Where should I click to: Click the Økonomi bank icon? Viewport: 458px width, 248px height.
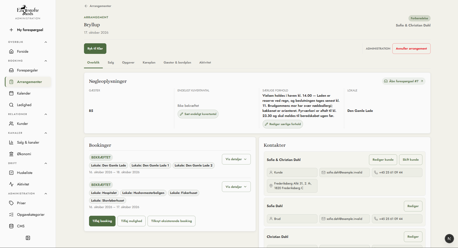tap(11, 154)
